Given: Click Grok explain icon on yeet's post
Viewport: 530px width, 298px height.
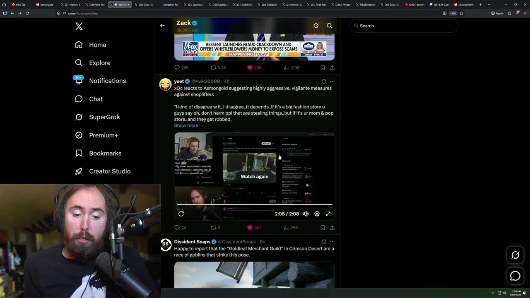Looking at the screenshot, I should (x=324, y=82).
